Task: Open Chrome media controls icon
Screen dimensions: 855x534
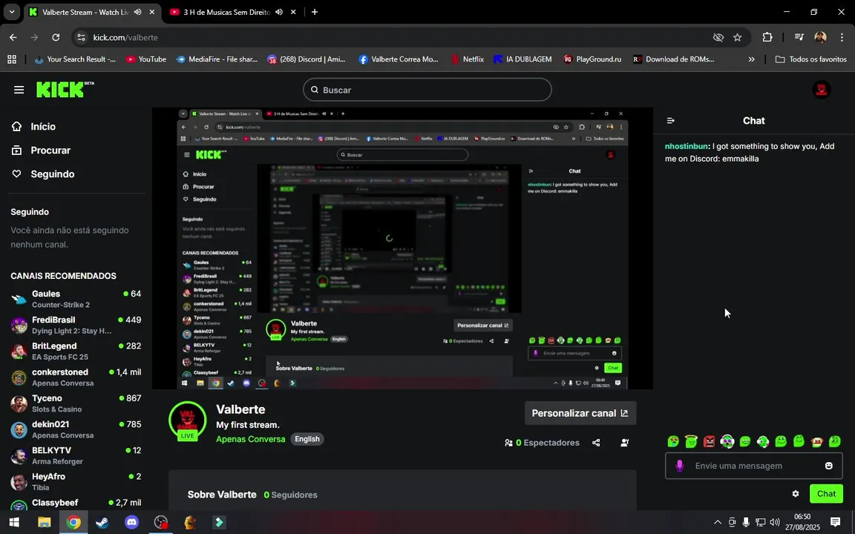Action: point(799,37)
